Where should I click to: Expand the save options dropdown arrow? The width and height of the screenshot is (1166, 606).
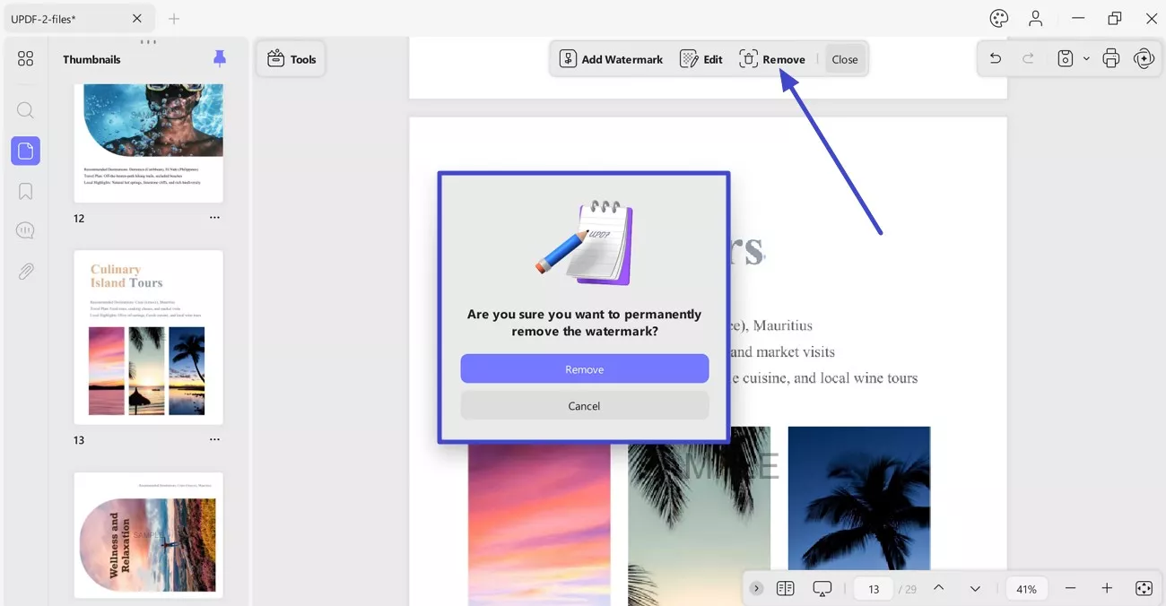coord(1086,59)
